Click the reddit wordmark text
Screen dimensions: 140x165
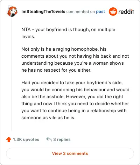(126, 12)
